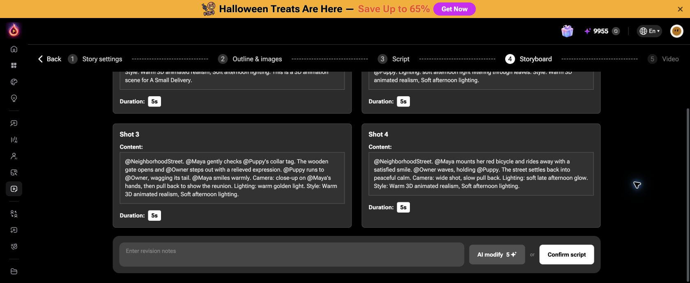The width and height of the screenshot is (690, 283).
Task: Click into the Shot 4 content text box
Action: click(481, 174)
